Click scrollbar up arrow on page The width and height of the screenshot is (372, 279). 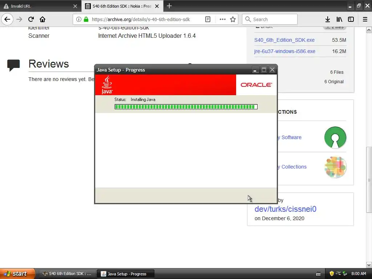point(369,30)
